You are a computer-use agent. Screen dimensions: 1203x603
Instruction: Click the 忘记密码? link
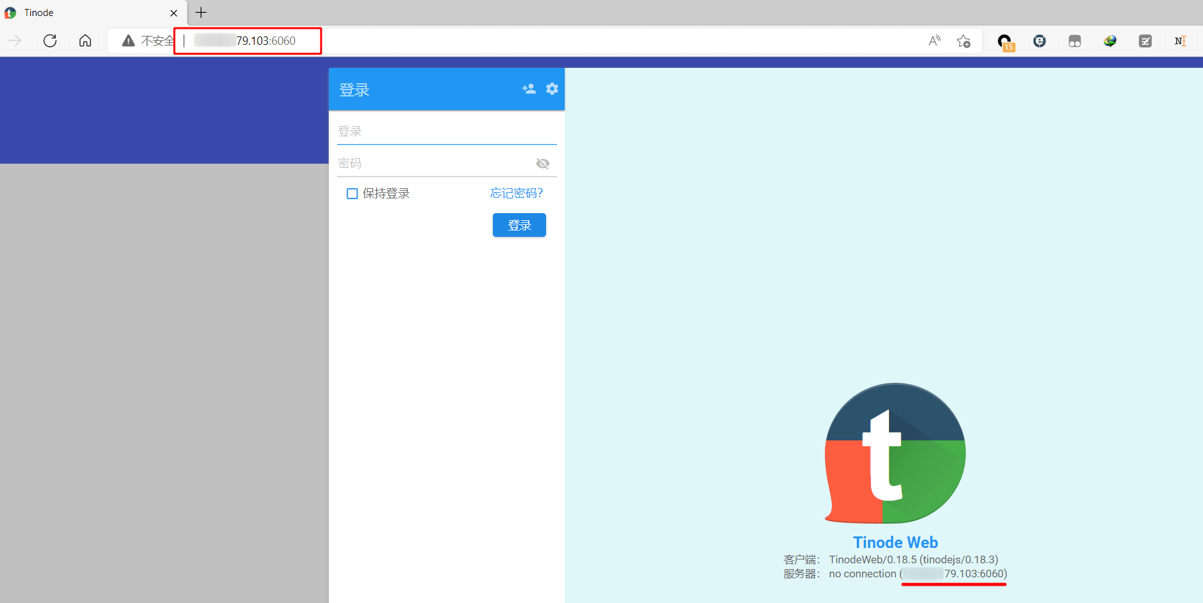[x=517, y=193]
